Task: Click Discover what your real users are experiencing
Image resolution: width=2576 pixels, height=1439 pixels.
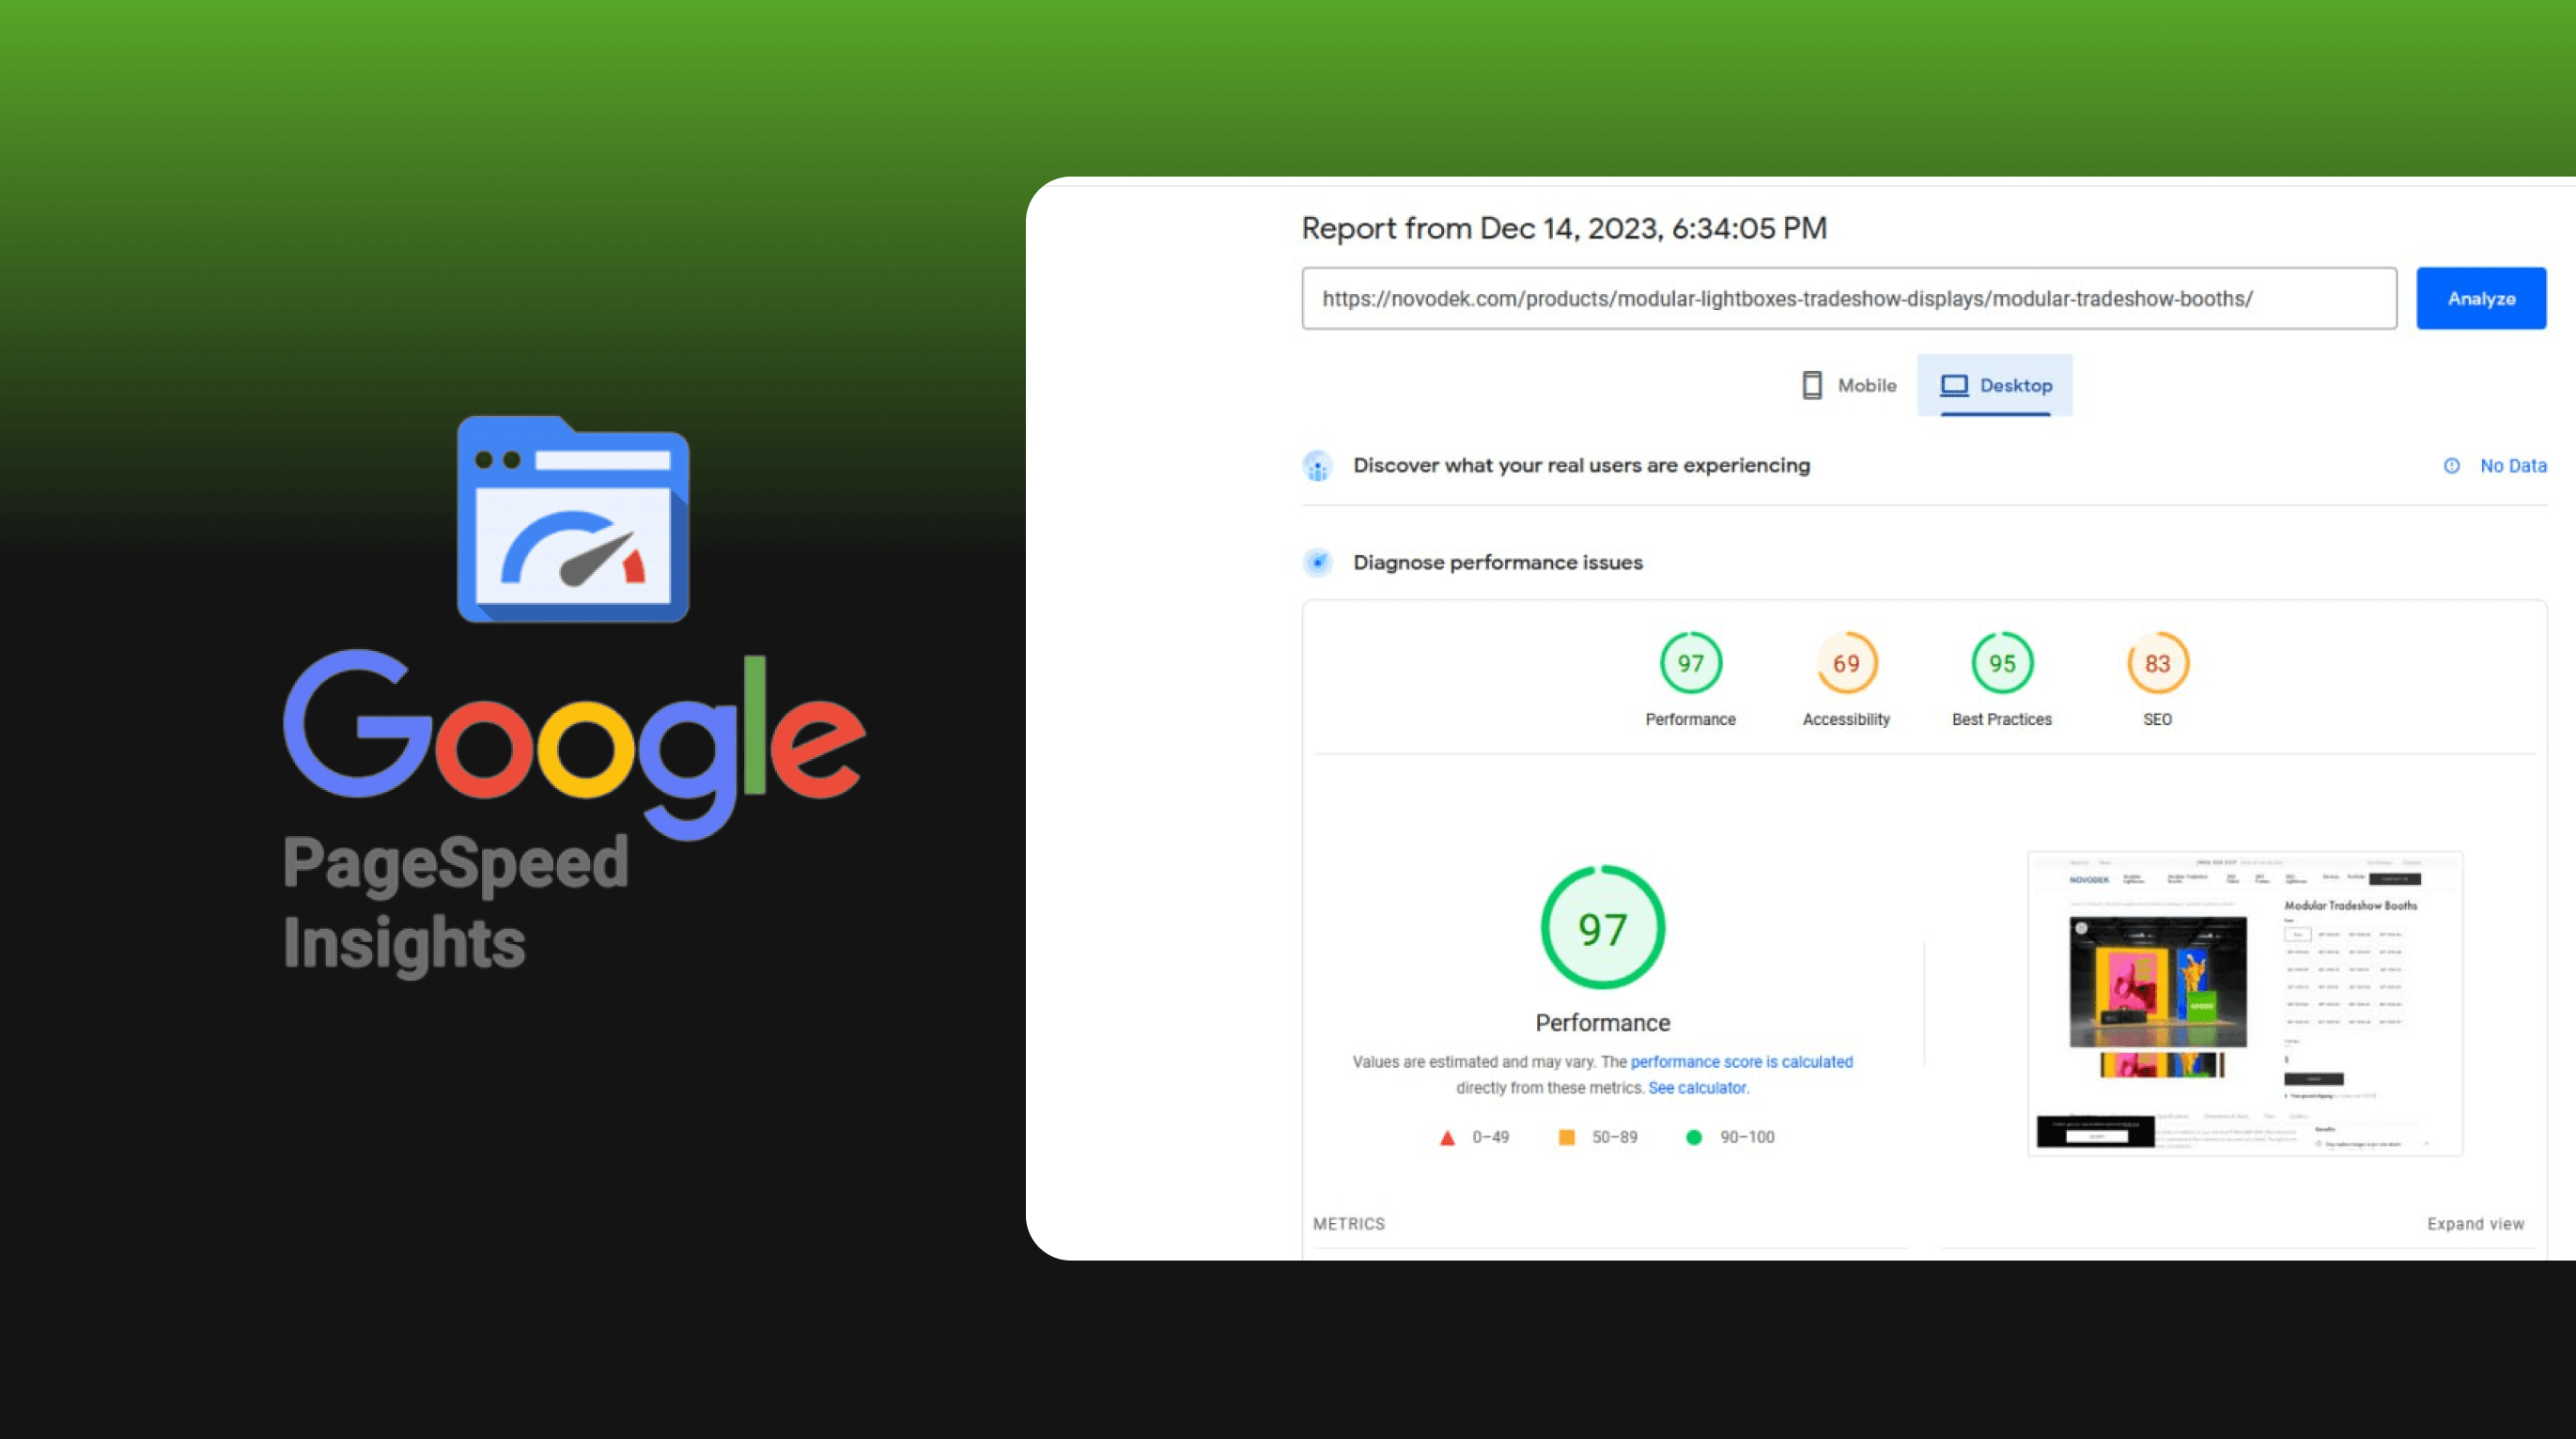Action: [x=1581, y=466]
